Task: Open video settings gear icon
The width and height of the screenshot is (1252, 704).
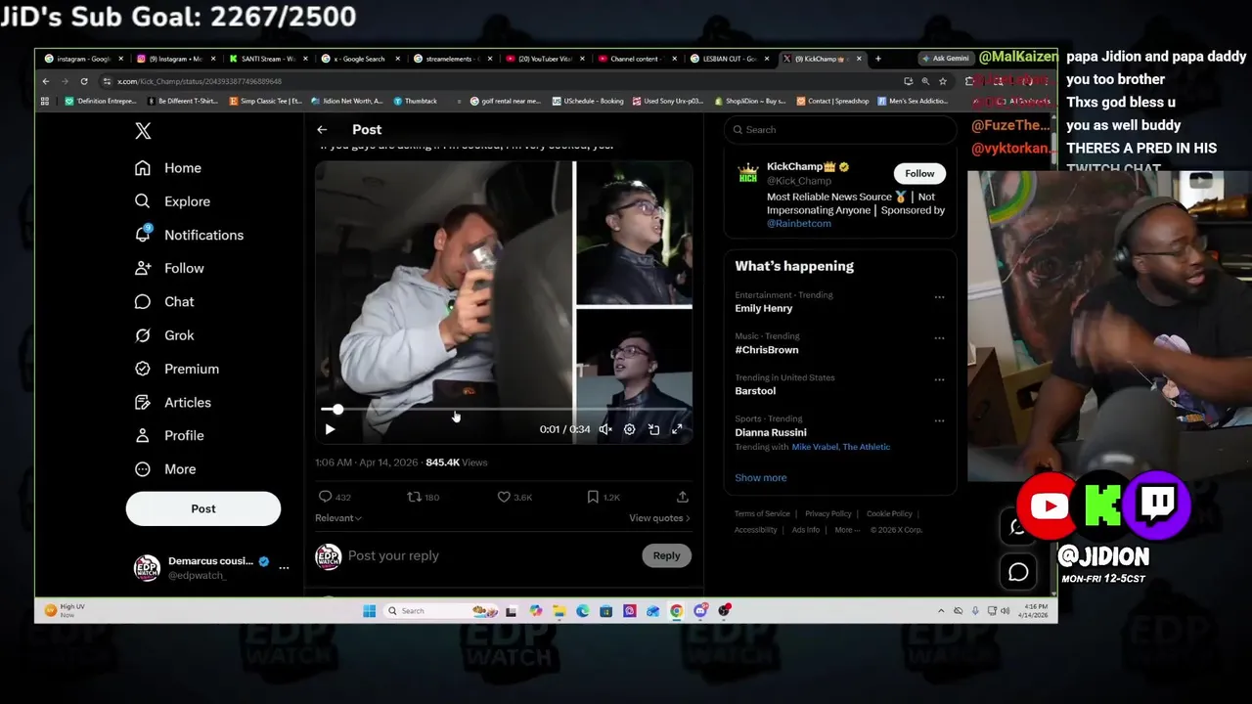Action: point(629,429)
